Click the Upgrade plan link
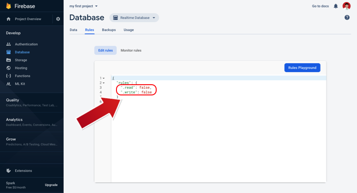 pyautogui.click(x=51, y=185)
